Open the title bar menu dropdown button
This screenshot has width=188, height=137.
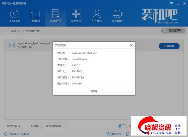172,4
